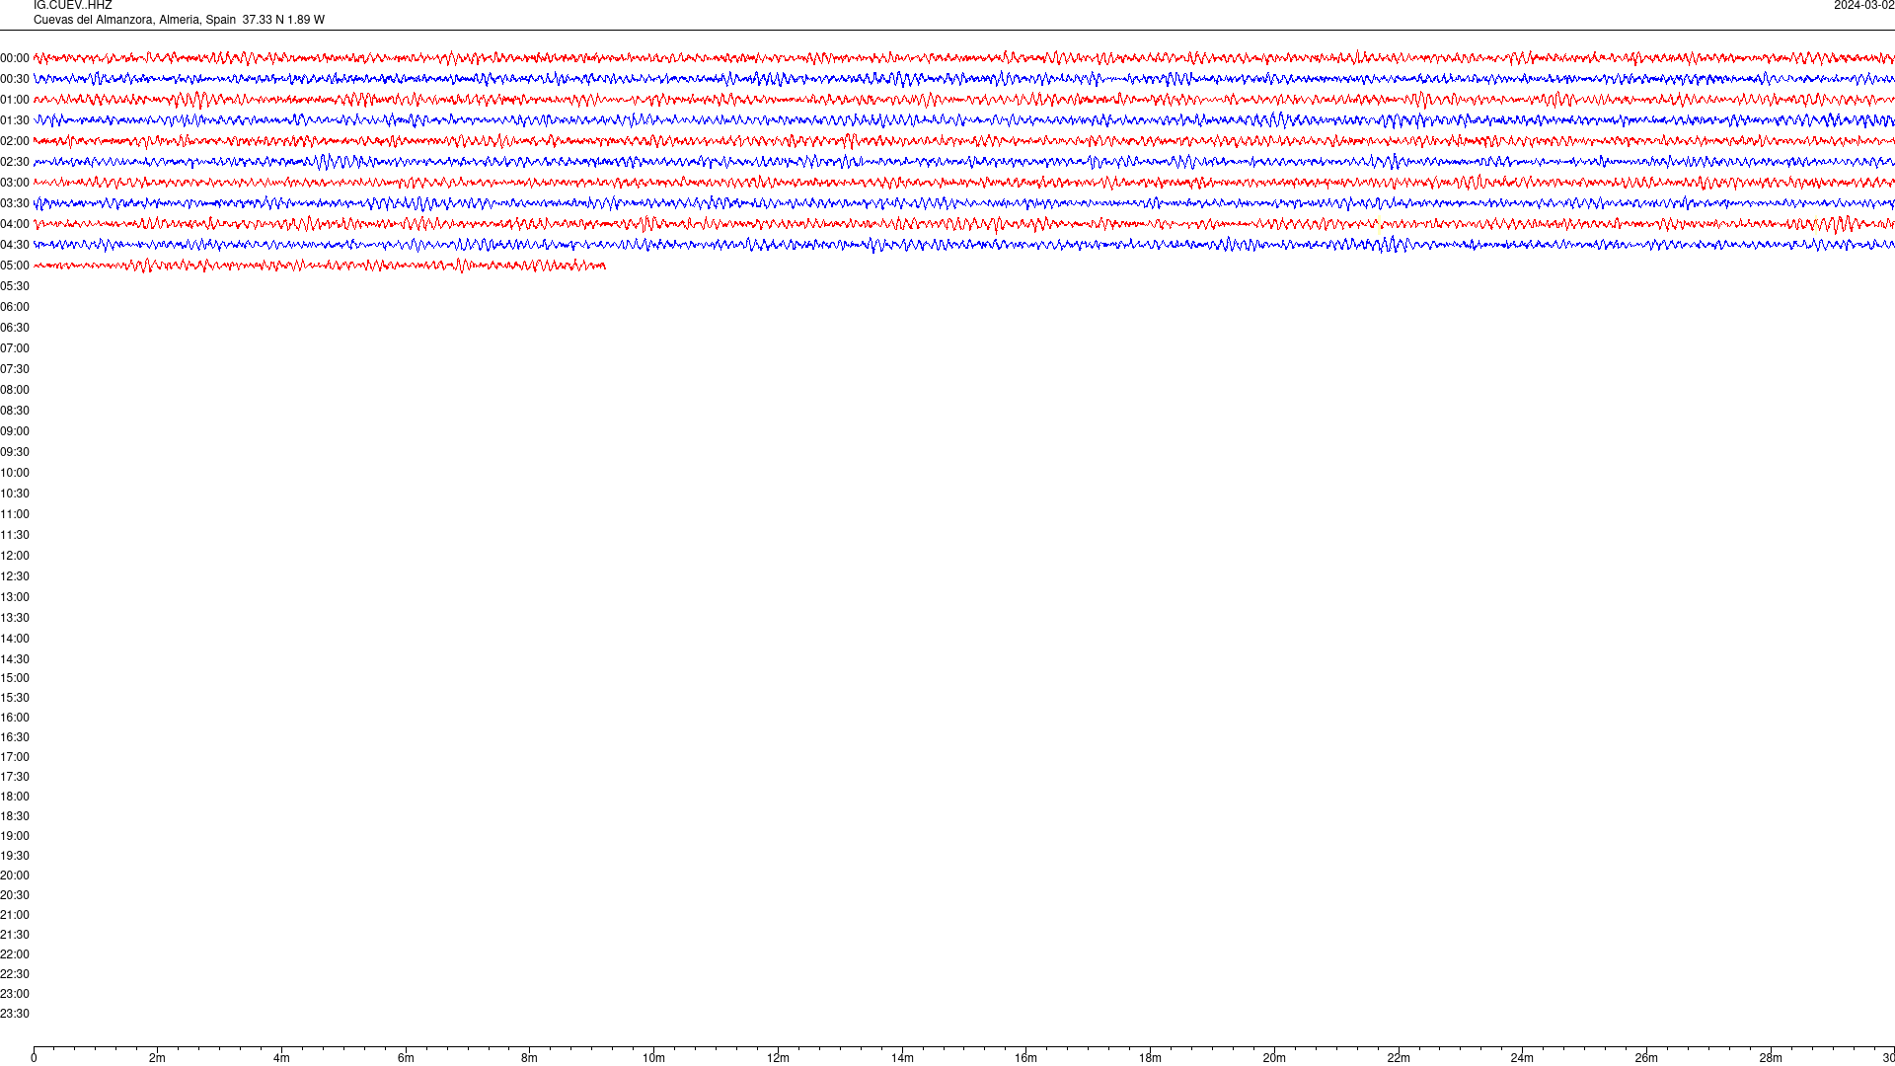Image resolution: width=1895 pixels, height=1066 pixels.
Task: Click the 22m axis tick label
Action: (1399, 1058)
